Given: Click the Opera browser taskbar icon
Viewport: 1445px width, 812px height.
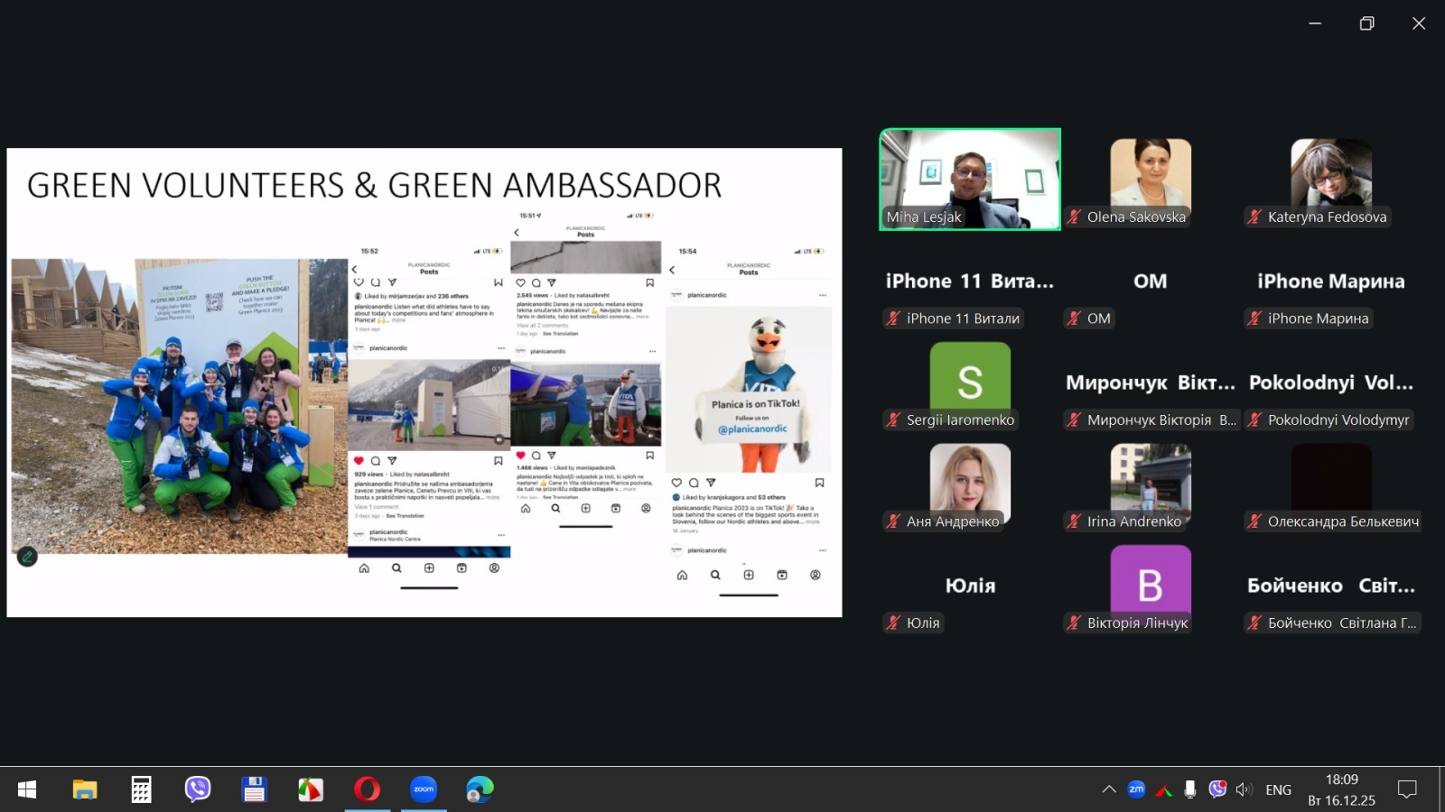Looking at the screenshot, I should [x=367, y=789].
